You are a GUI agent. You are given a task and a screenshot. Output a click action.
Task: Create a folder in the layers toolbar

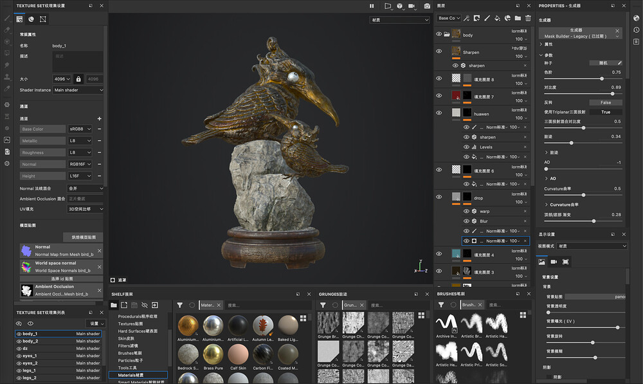pos(518,18)
